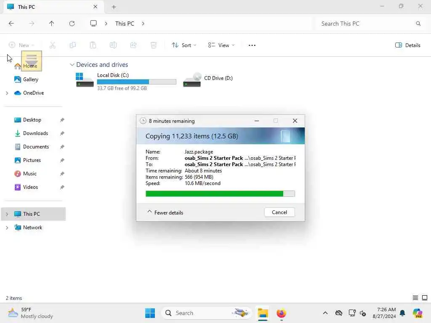Open Copilot from the taskbar corner

click(418, 313)
